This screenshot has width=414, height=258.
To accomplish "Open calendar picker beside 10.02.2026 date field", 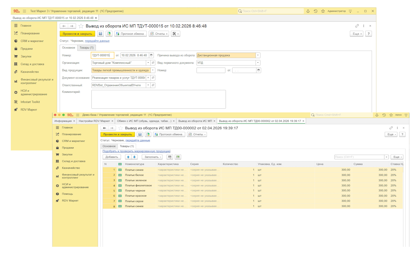I will pos(152,55).
